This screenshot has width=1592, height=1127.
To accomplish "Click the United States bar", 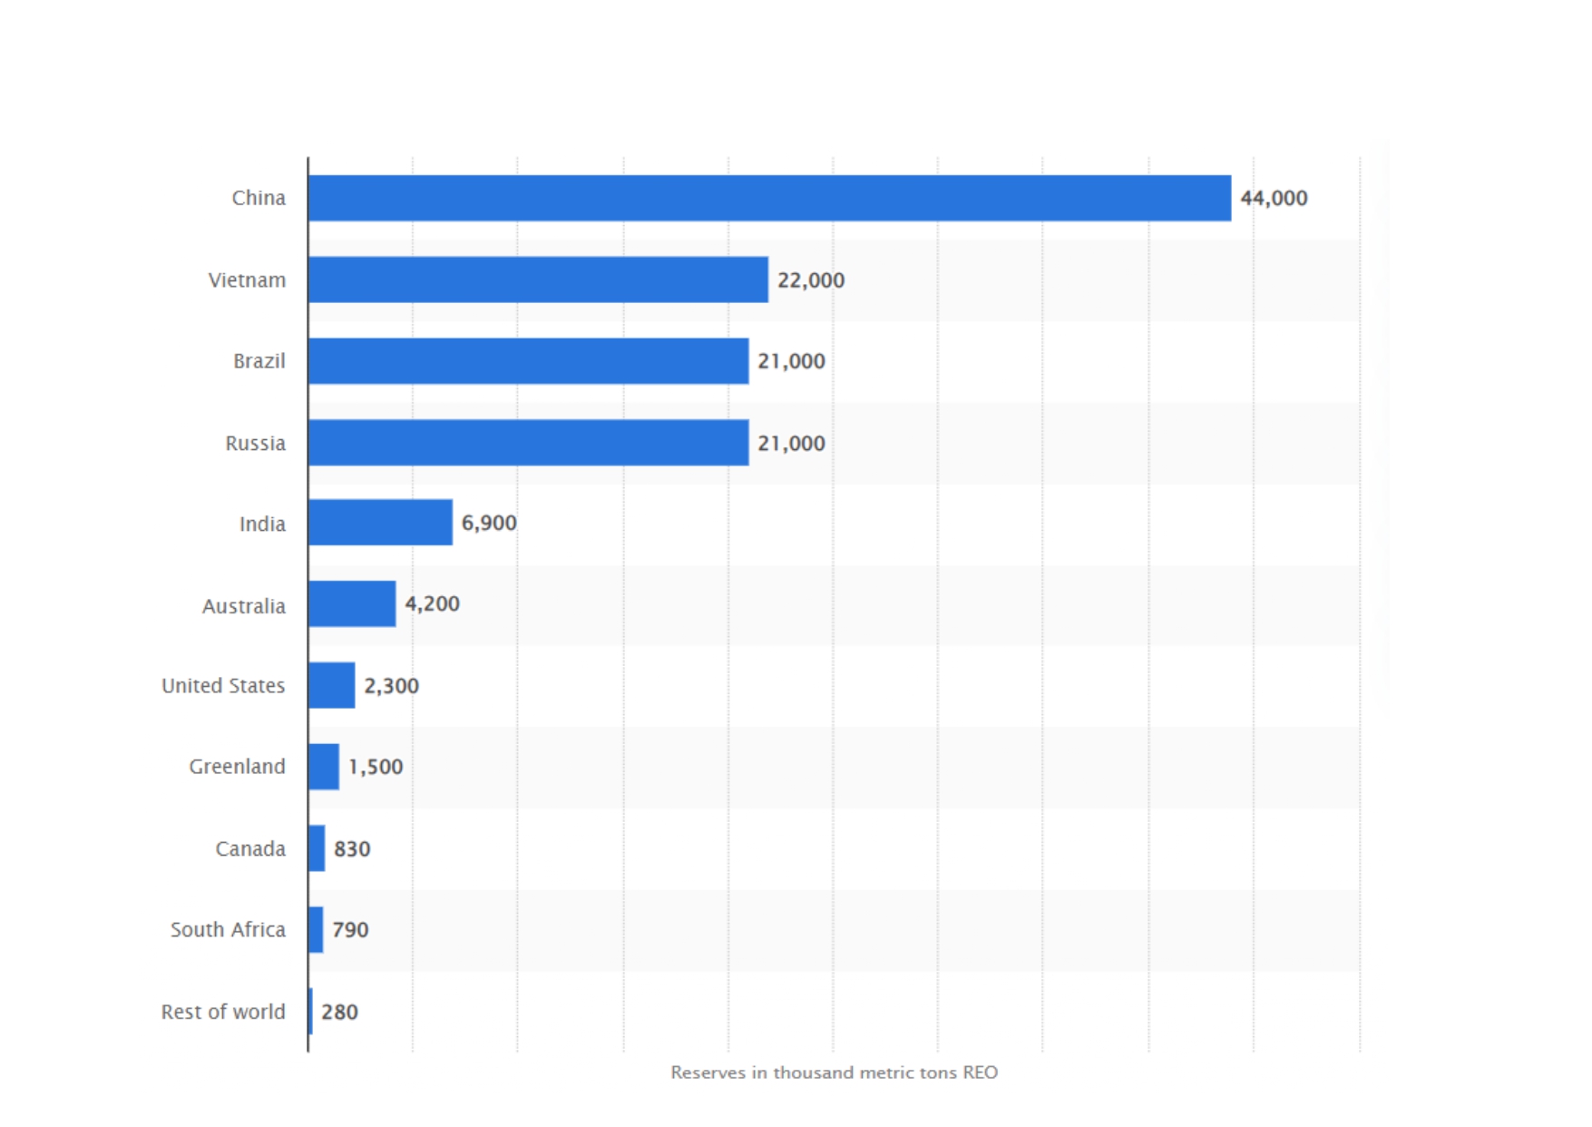I will point(332,685).
